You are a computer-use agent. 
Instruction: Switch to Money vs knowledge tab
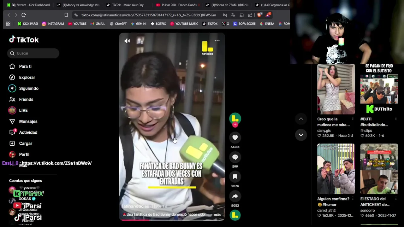coord(78,5)
